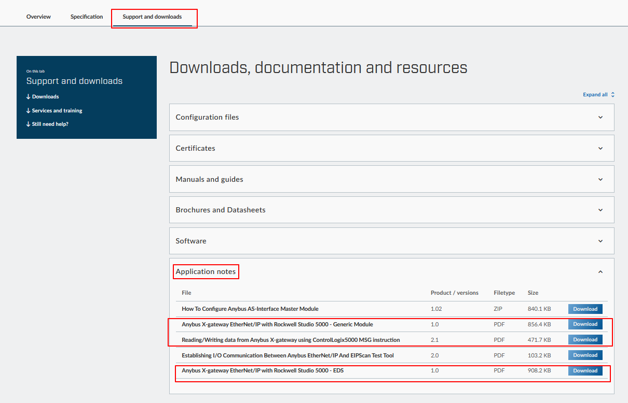This screenshot has width=628, height=403.
Task: Click the Application notes up-chevron icon
Action: [x=600, y=271]
